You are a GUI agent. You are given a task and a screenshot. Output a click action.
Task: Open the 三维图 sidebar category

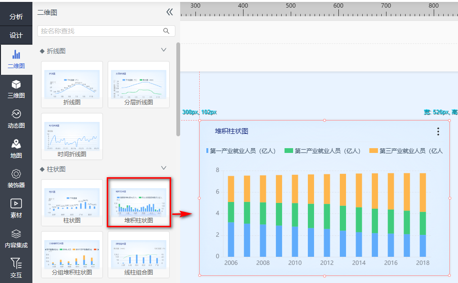coord(16,89)
